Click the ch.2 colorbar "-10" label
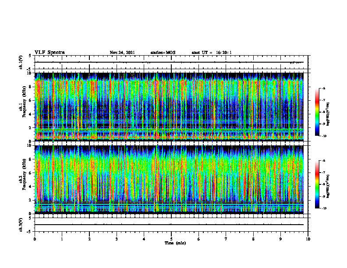 click(x=324, y=208)
